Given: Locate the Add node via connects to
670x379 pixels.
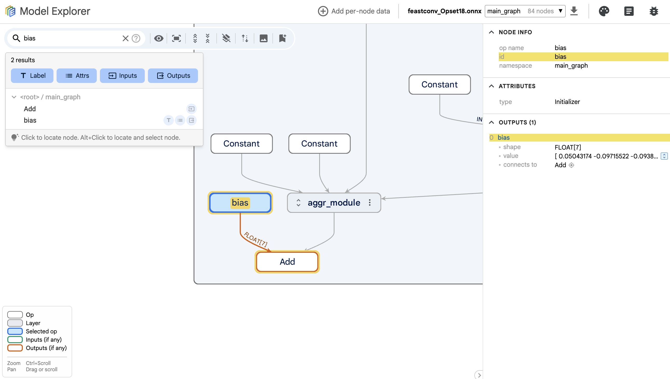Looking at the screenshot, I should coord(571,165).
